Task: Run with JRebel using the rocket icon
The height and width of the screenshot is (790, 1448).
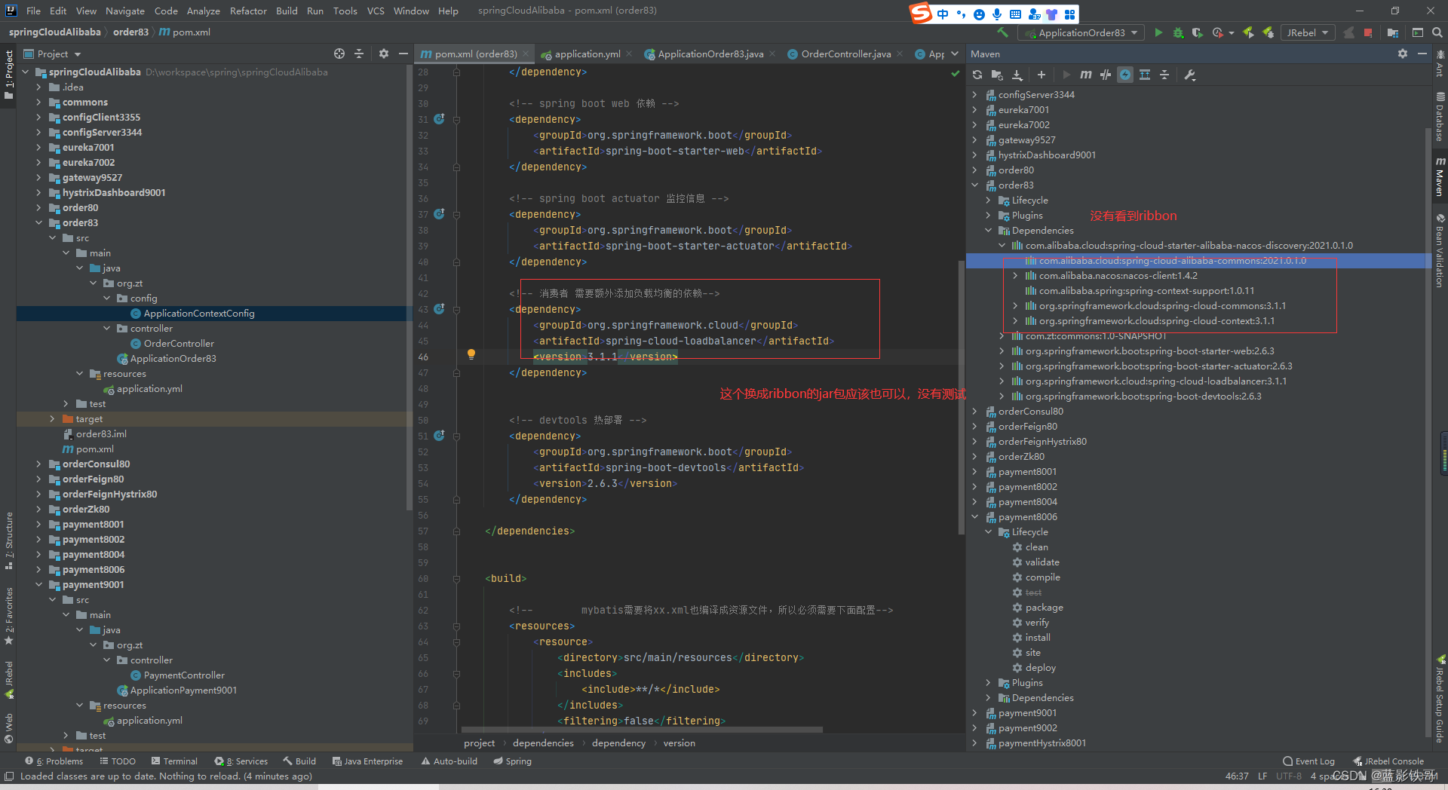Action: click(1249, 32)
